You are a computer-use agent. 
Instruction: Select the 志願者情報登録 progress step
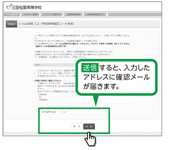(73, 15)
